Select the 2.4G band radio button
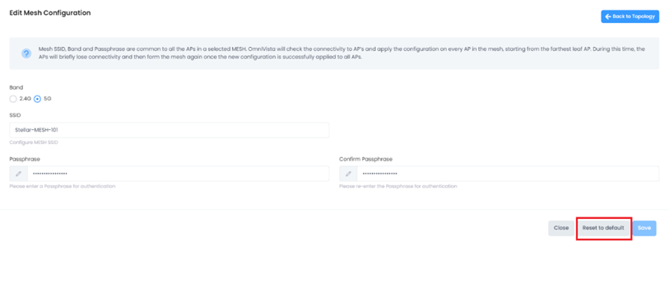The image size is (669, 298). [13, 99]
